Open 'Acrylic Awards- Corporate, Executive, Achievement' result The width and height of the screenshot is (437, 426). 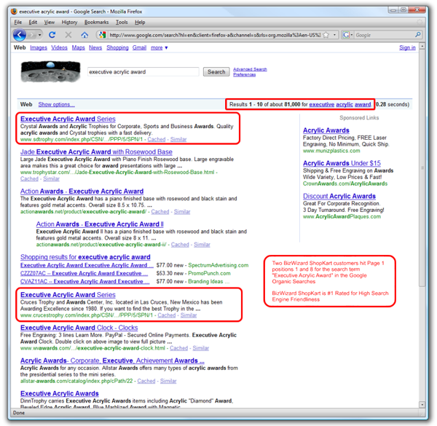(112, 360)
